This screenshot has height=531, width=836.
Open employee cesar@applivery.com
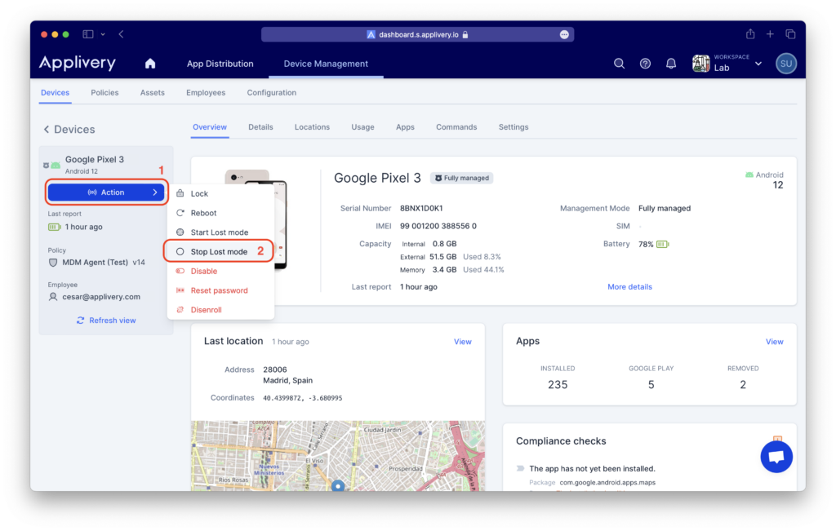(x=101, y=297)
